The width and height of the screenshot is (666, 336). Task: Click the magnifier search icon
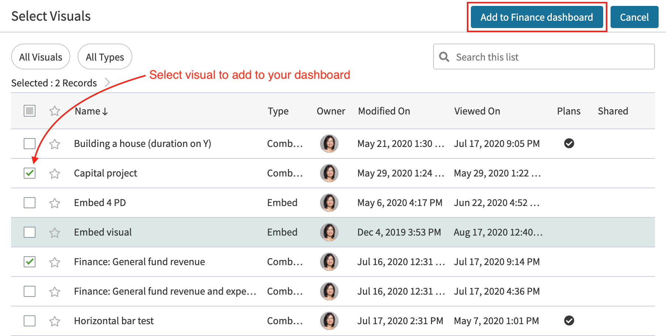coord(444,57)
